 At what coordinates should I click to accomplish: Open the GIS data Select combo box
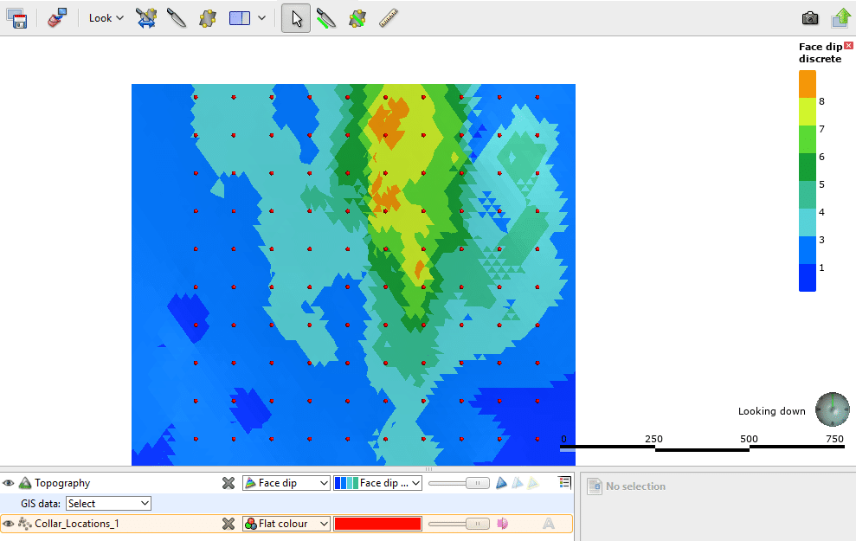(x=107, y=503)
